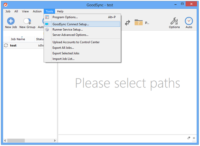200x146 pixels.
Task: Open Server Advanced Options entry
Action: [82, 35]
